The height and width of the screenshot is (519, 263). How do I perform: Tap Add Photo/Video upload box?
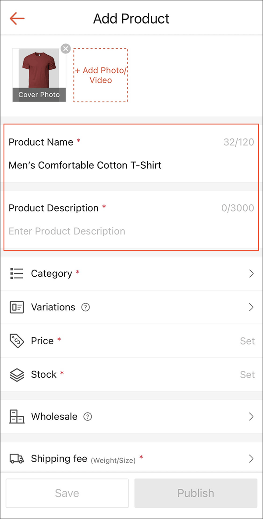point(100,75)
